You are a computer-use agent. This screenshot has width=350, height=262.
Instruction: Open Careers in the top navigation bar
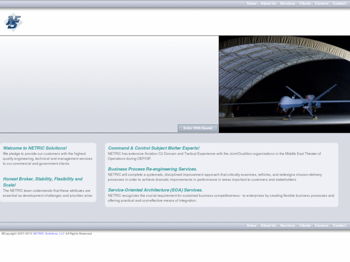322,3
